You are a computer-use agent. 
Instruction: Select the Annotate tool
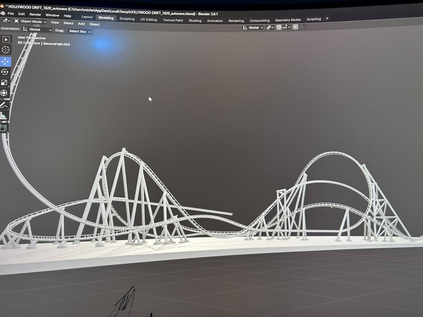click(x=4, y=105)
